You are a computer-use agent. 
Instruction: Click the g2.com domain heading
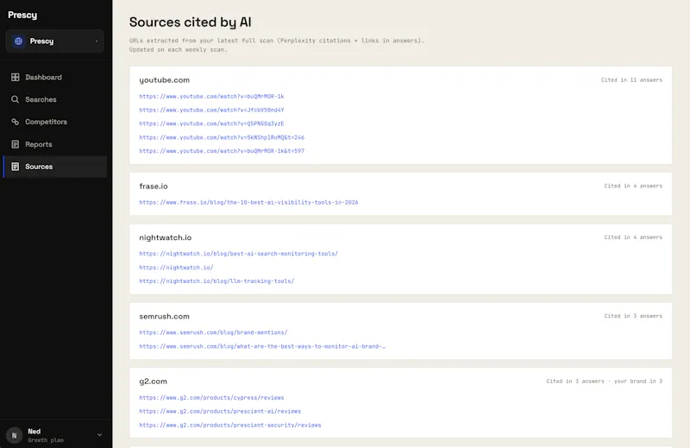(x=154, y=382)
